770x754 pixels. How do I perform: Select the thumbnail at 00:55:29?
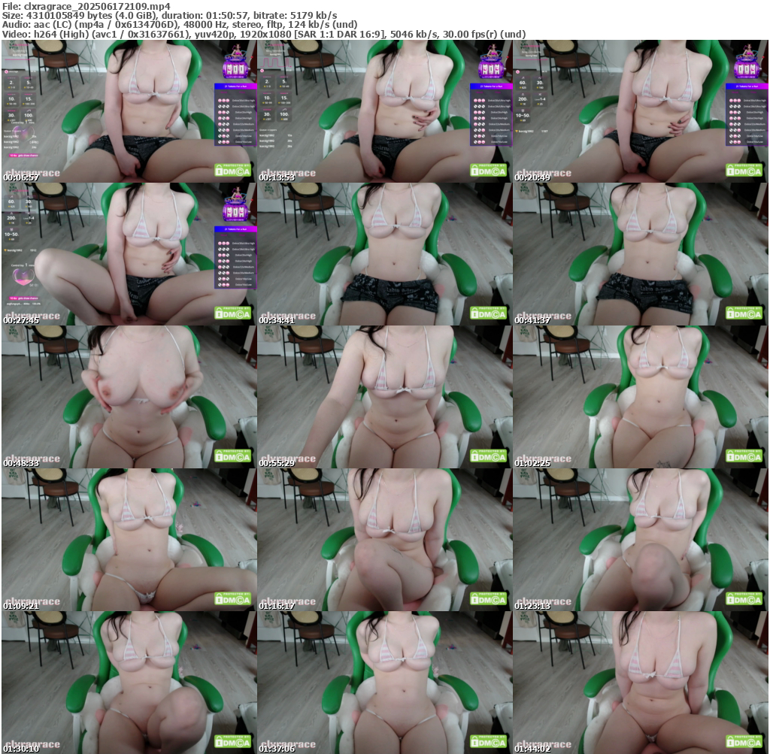[x=384, y=397]
